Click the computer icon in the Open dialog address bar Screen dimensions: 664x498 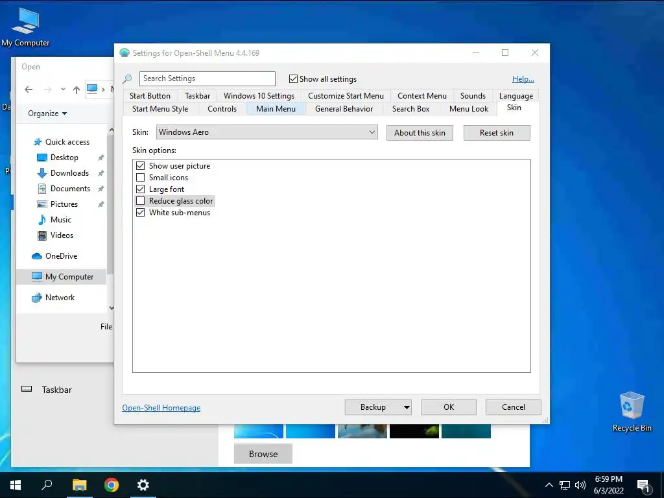click(x=92, y=89)
